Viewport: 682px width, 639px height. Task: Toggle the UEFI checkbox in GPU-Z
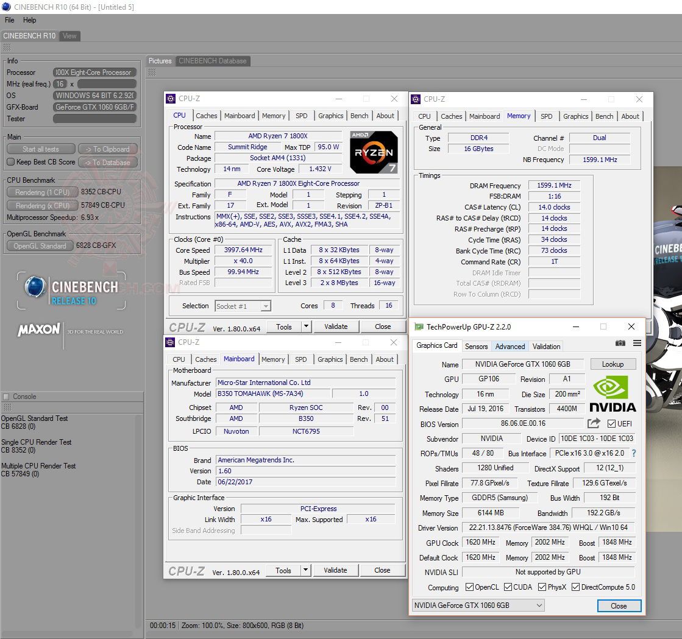[611, 424]
